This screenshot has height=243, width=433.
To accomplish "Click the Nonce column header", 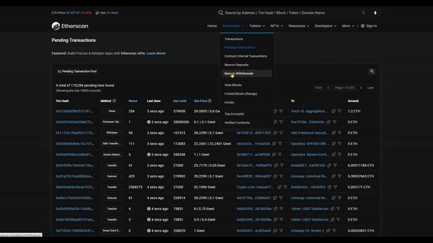I will [x=133, y=101].
